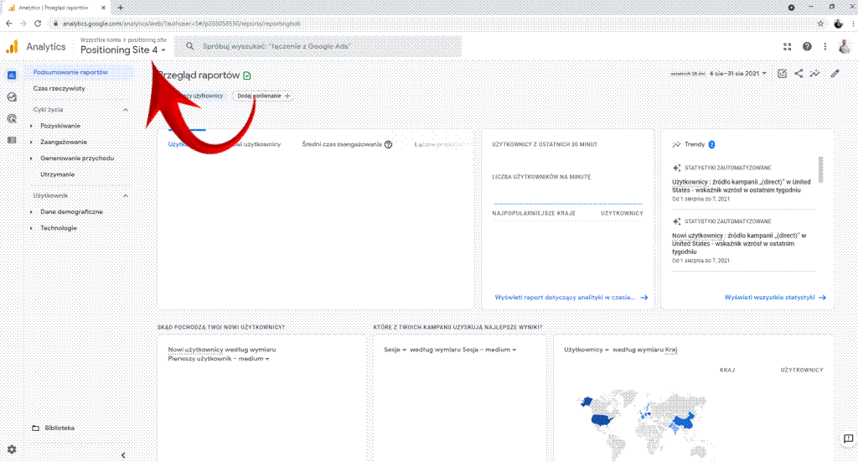Open the Sesje metric dropdown
The image size is (858, 462).
pyautogui.click(x=395, y=350)
